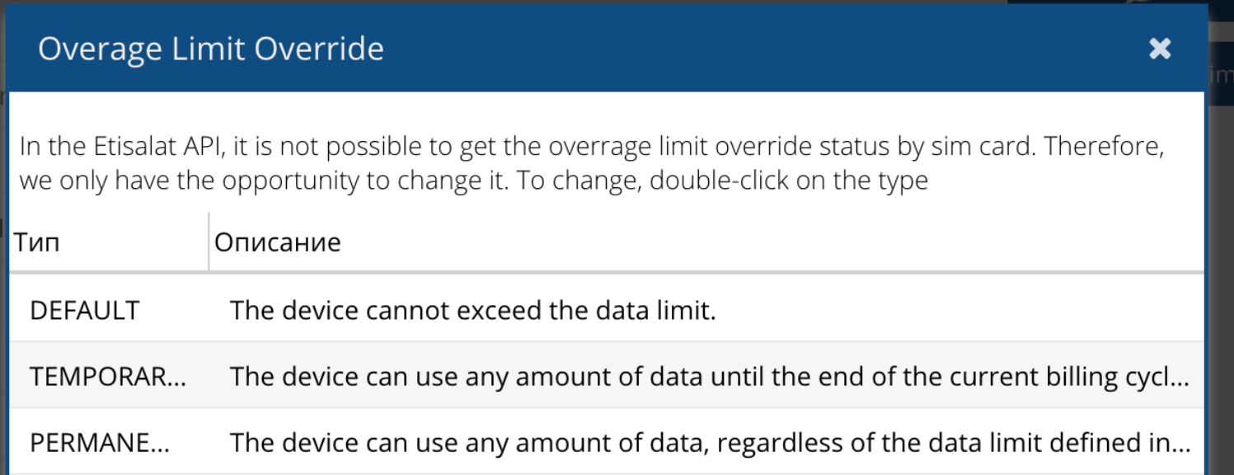Click the ellipsis ending the billing cycle description
This screenshot has height=475, width=1234.
pyautogui.click(x=1182, y=379)
